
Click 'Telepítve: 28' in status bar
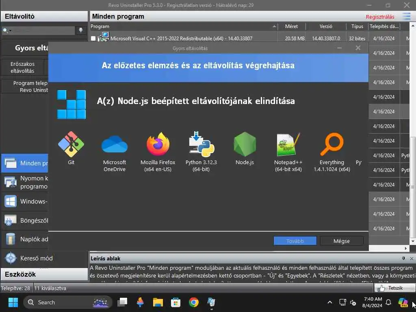(x=16, y=288)
